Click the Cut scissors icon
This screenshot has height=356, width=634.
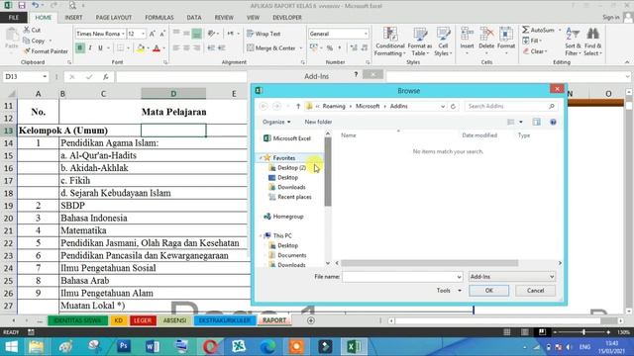[27, 30]
